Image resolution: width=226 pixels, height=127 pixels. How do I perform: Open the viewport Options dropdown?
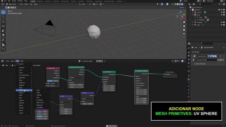coord(182,7)
